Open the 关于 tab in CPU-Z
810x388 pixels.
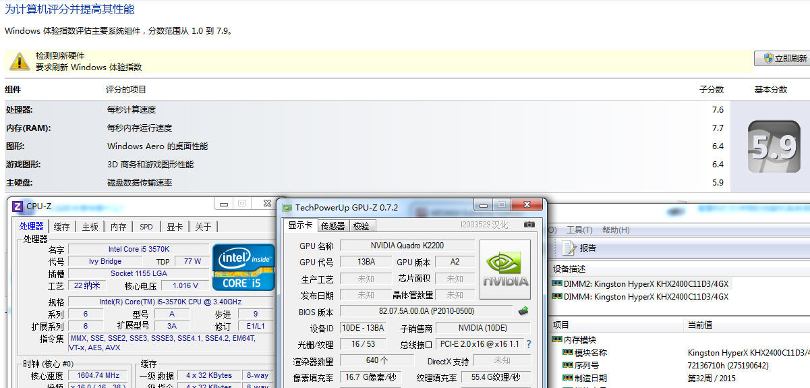tap(203, 227)
